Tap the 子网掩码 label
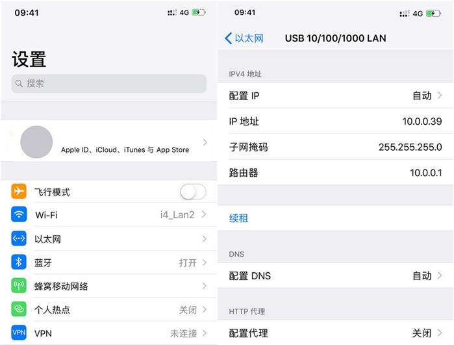454x345 pixels. 248,147
